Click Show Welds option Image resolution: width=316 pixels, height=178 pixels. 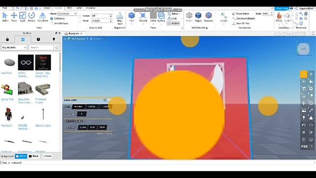point(241,14)
